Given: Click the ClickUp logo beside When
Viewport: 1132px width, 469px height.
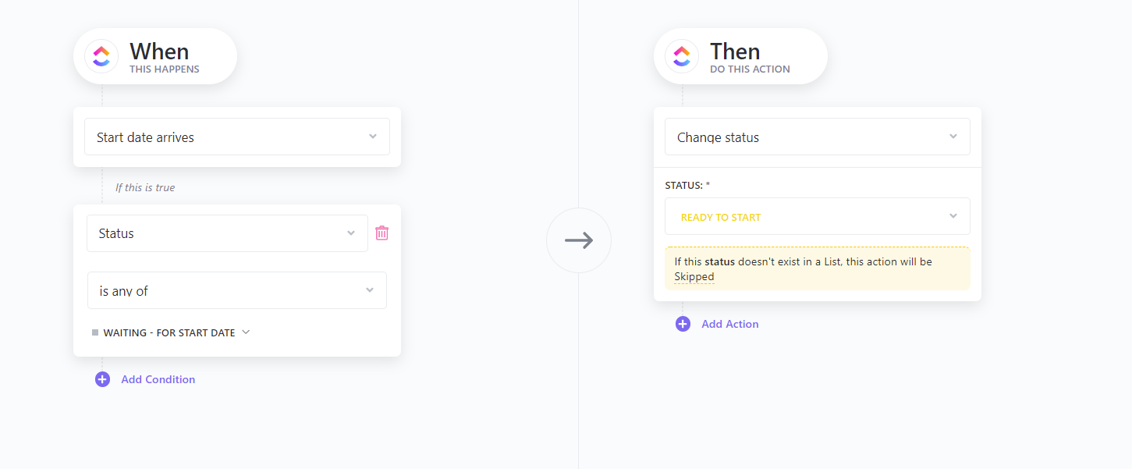Looking at the screenshot, I should pos(101,56).
